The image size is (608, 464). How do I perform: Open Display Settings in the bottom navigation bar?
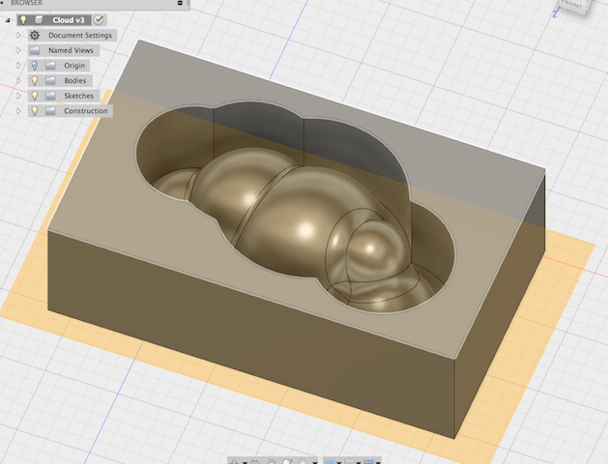[330, 462]
